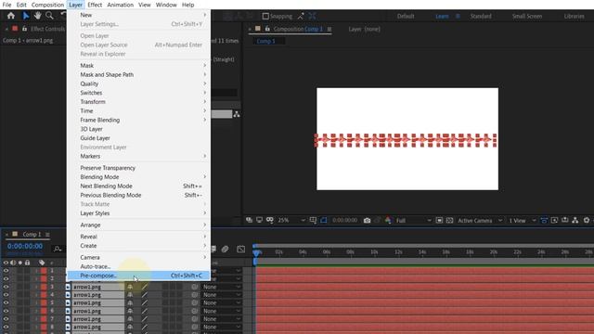Hide layer 3 using its eye icon
This screenshot has height=334, width=594.
pos(6,287)
